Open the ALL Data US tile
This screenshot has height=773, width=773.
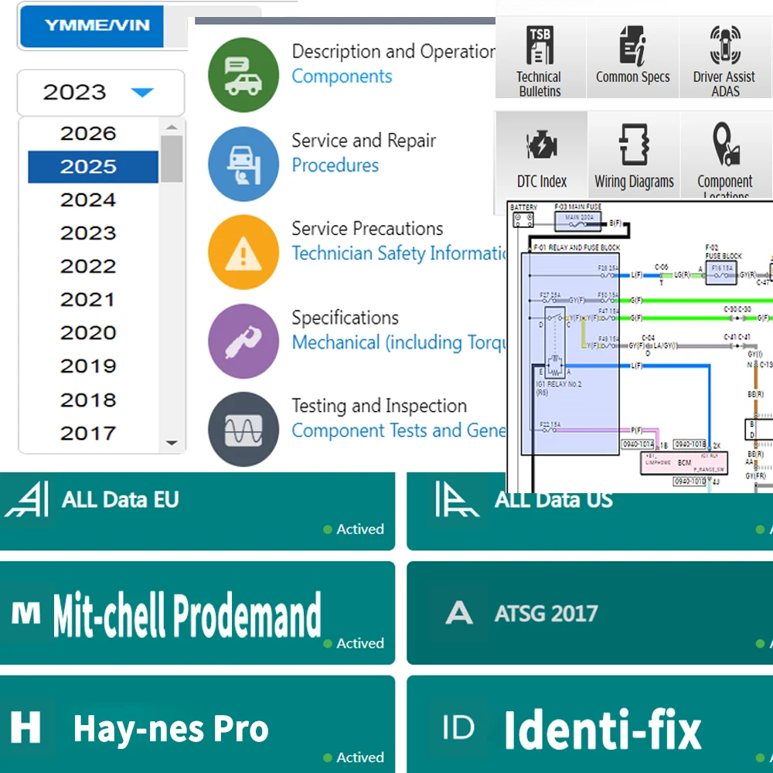pyautogui.click(x=590, y=521)
